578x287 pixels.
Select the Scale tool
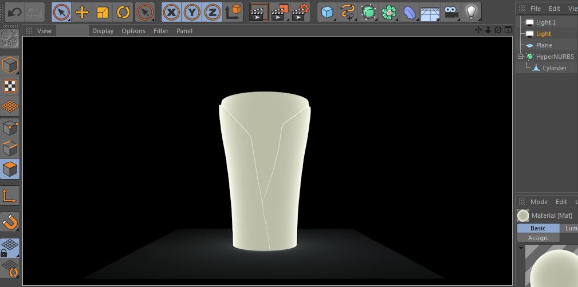[103, 12]
